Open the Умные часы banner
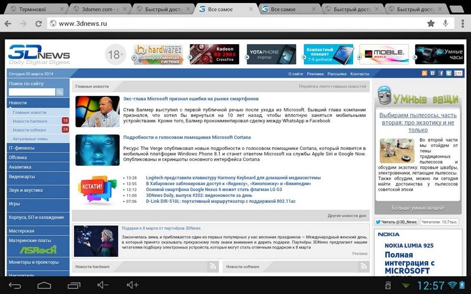The width and height of the screenshot is (471, 294). (439, 54)
